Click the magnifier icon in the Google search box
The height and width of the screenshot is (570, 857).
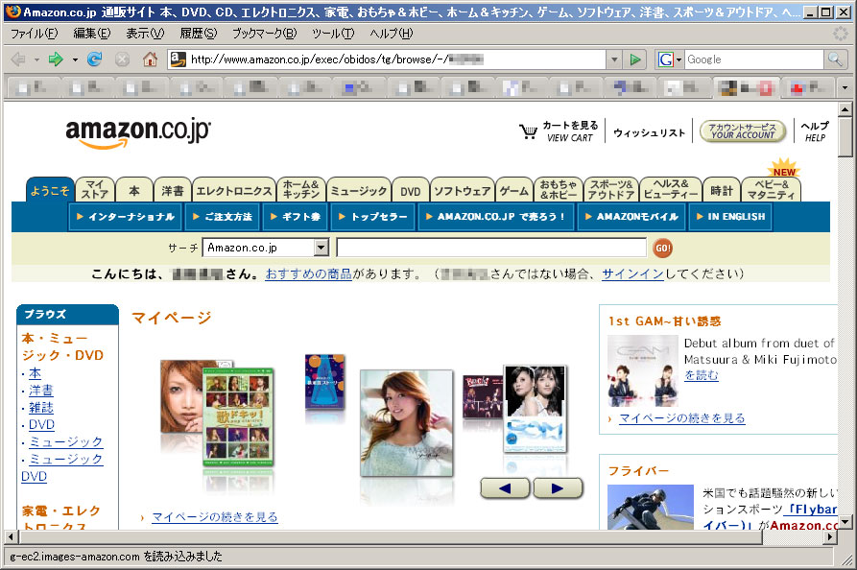tap(837, 59)
